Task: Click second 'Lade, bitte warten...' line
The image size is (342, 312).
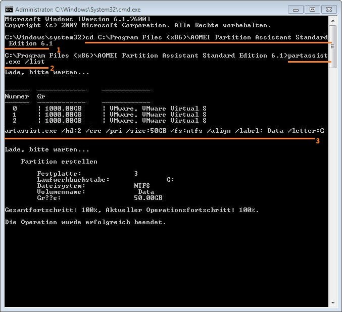Action: [x=47, y=149]
